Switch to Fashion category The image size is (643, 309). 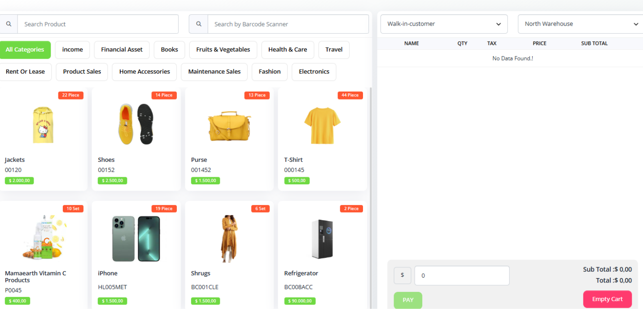click(270, 72)
